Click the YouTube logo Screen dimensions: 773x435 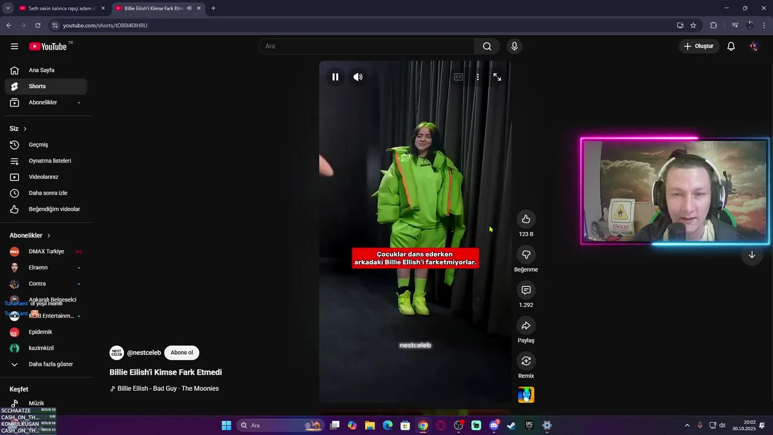point(48,47)
